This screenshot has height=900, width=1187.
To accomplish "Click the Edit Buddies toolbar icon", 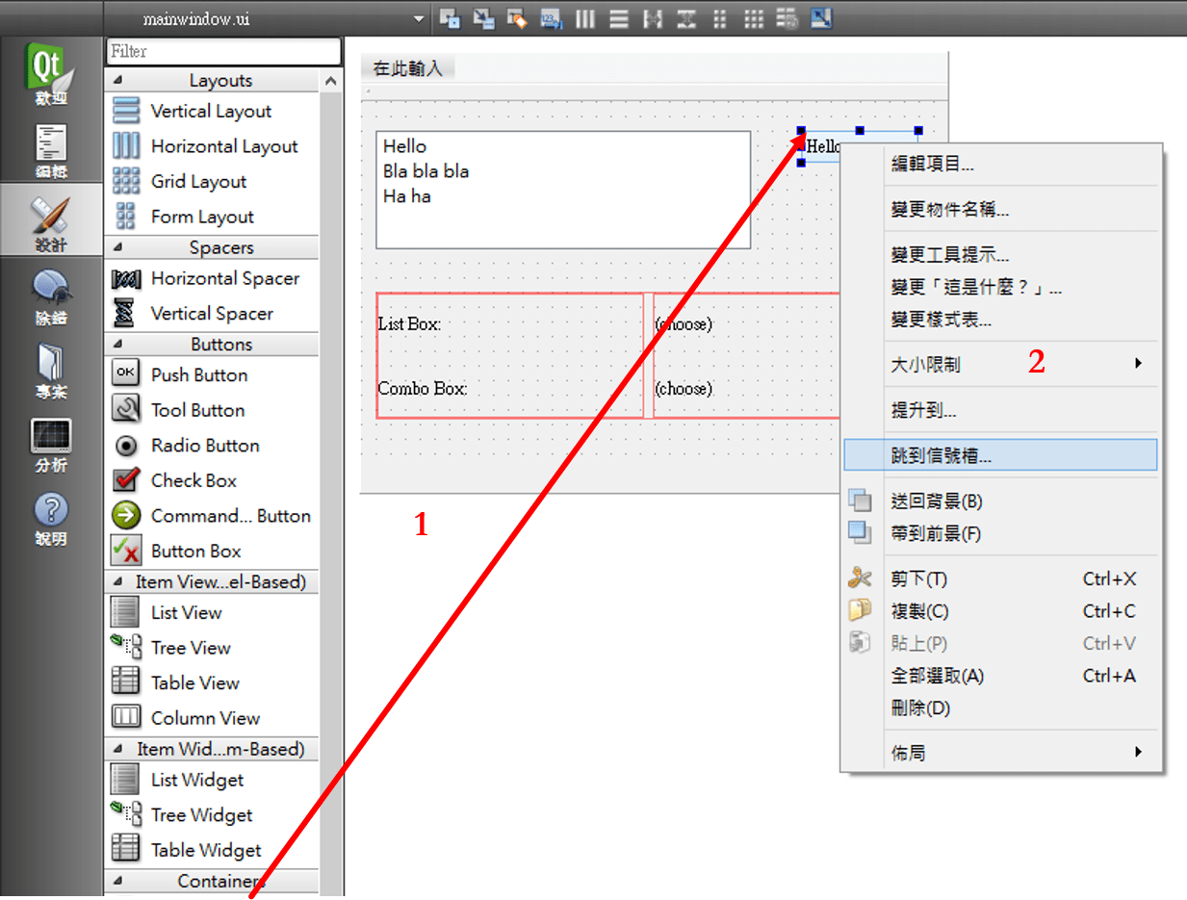I will 517,18.
